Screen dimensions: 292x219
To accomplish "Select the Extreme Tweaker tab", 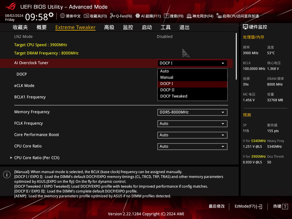I will point(75,27).
